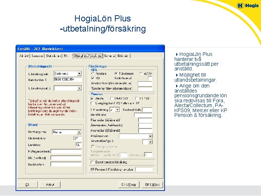Select the Arbetare radio button
Viewport: 261px width, 196px height.
(x=93, y=73)
